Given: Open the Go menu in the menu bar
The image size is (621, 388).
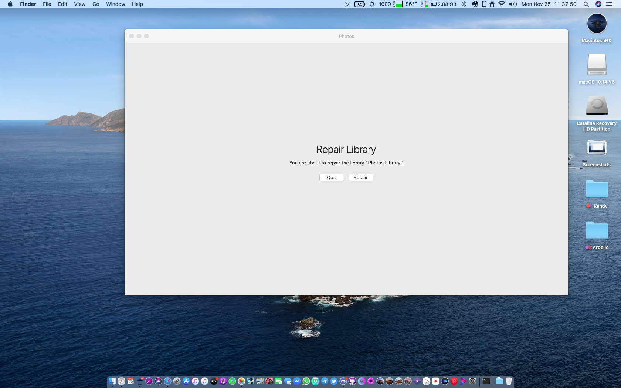Looking at the screenshot, I should click(x=95, y=4).
